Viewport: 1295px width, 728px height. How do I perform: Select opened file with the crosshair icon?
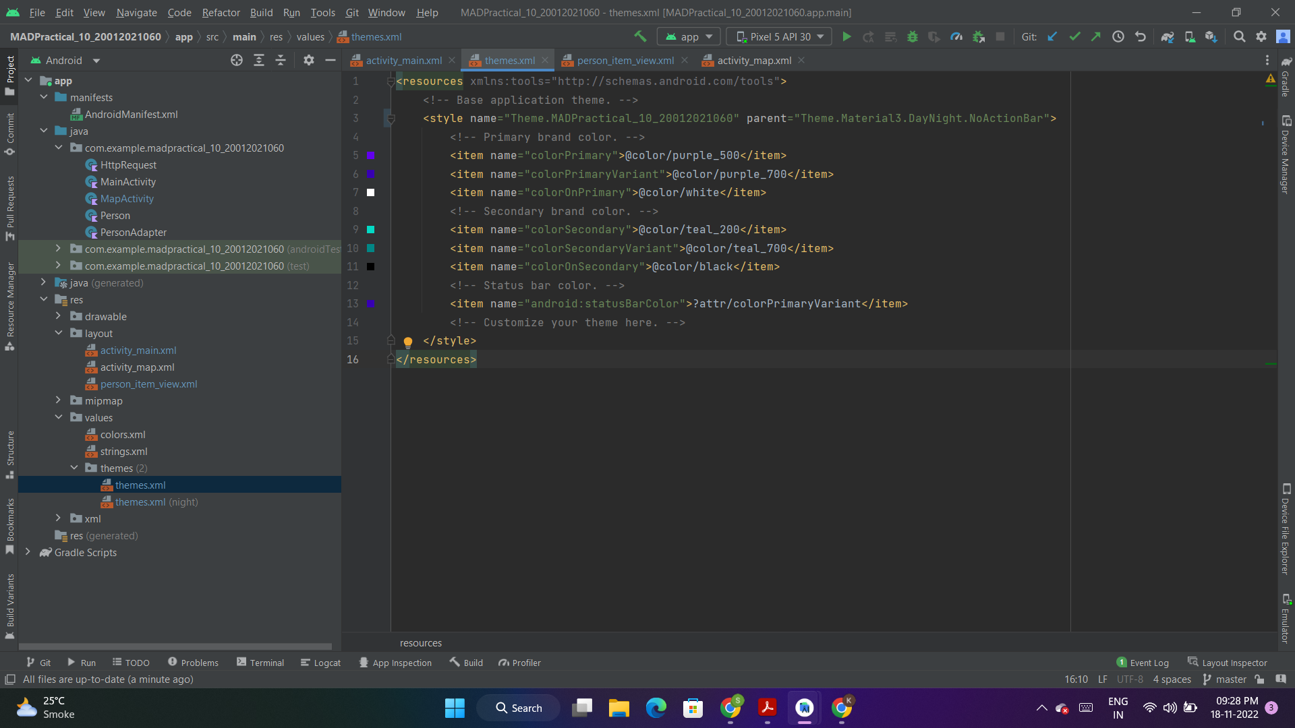pos(236,60)
